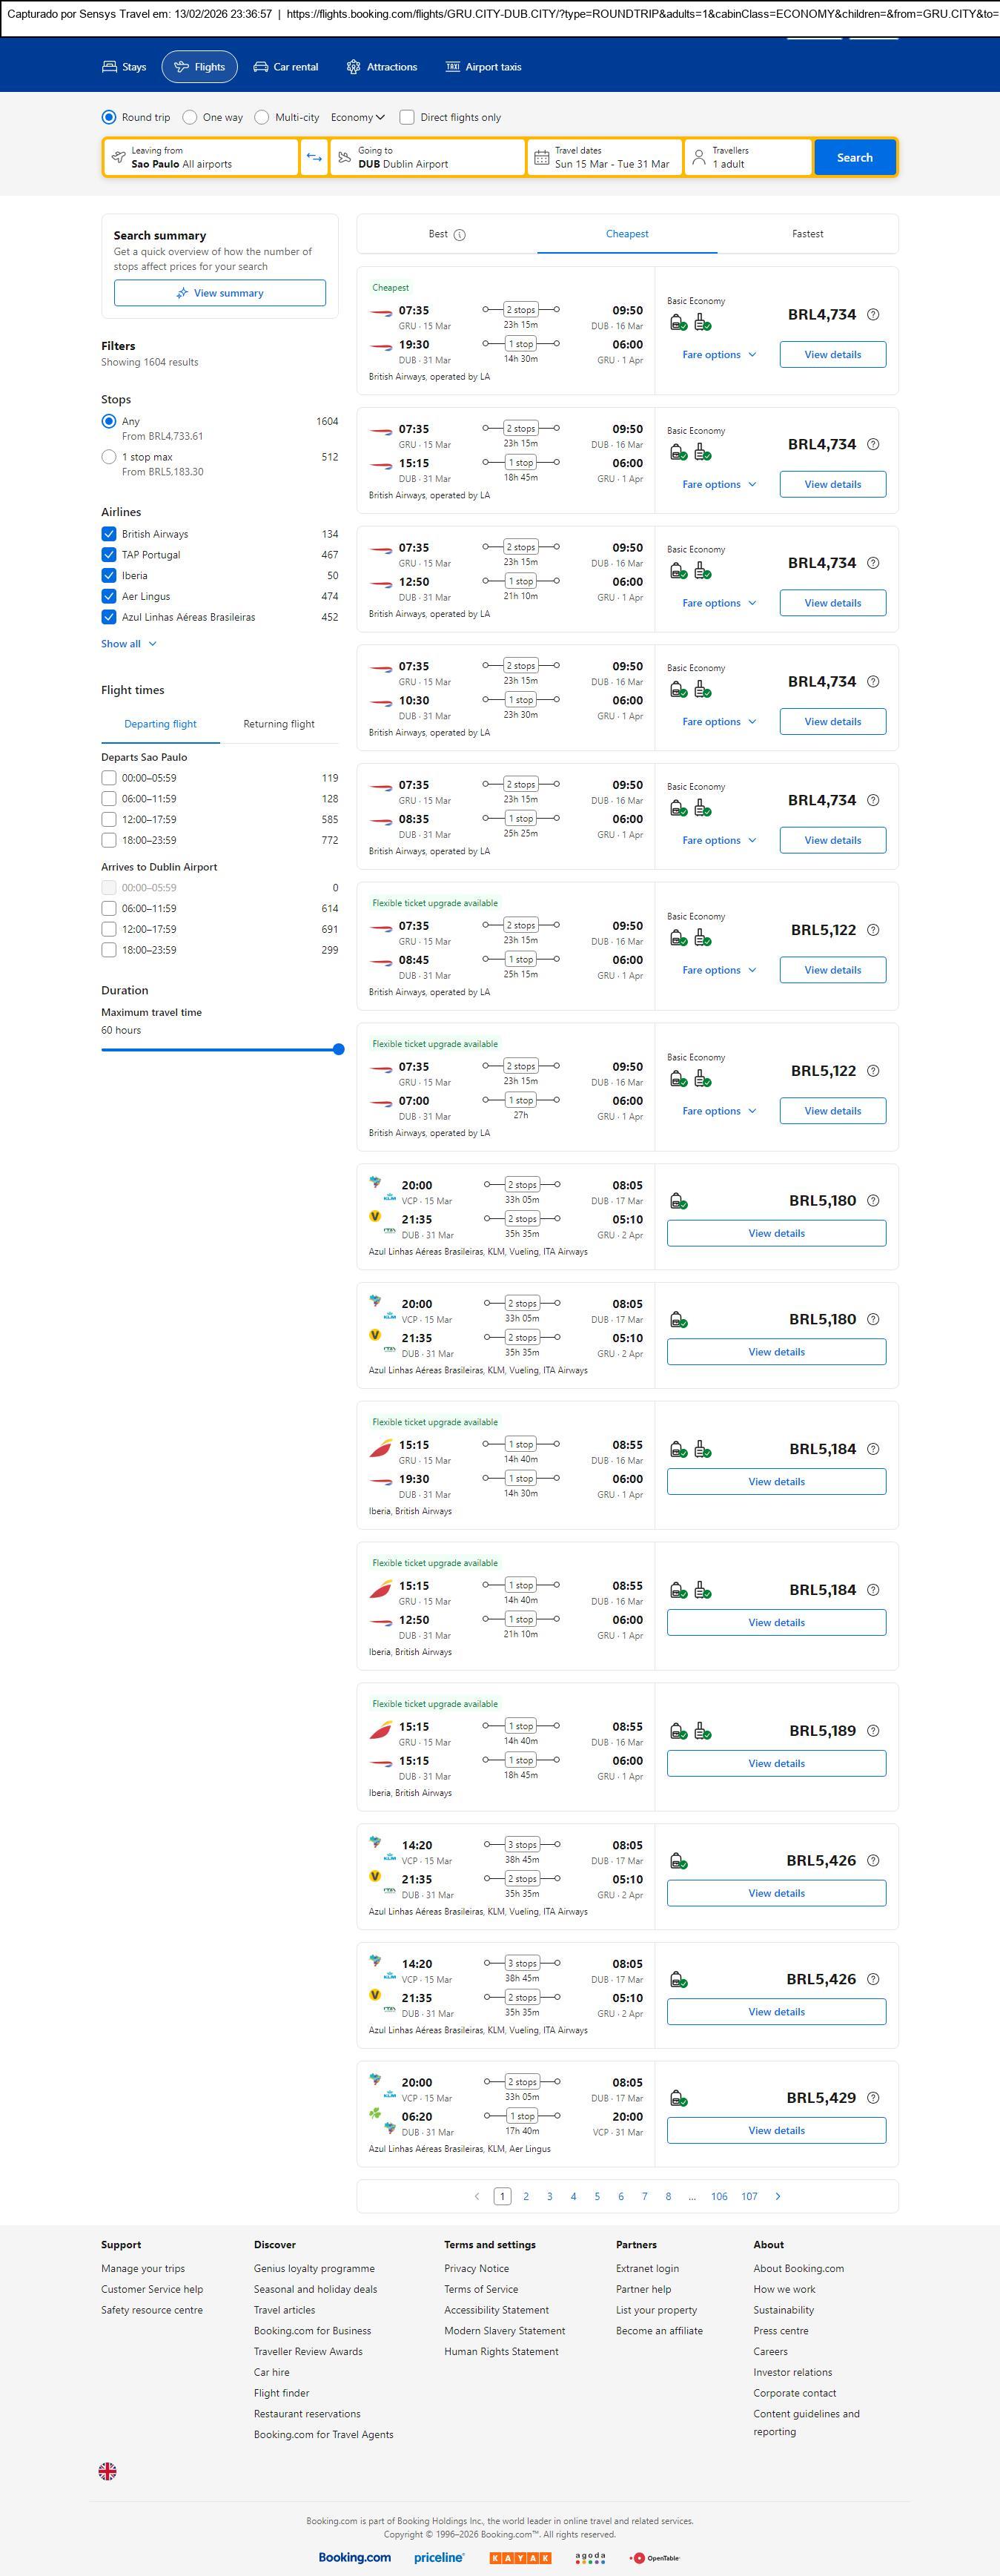Click price help icon beside first BRL4,734
Viewport: 1000px width, 2576px height.
(x=873, y=315)
